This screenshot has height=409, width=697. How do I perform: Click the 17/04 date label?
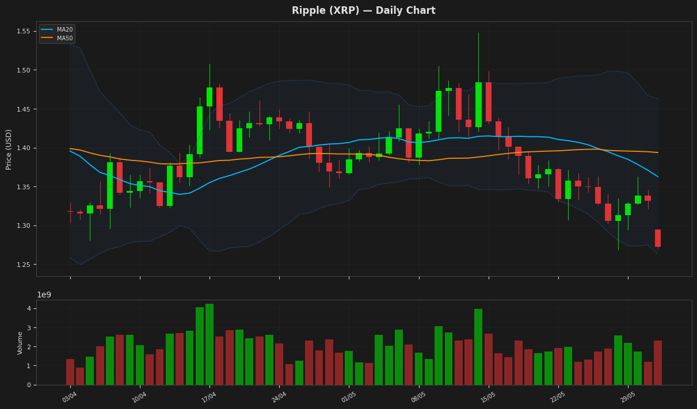tap(209, 397)
